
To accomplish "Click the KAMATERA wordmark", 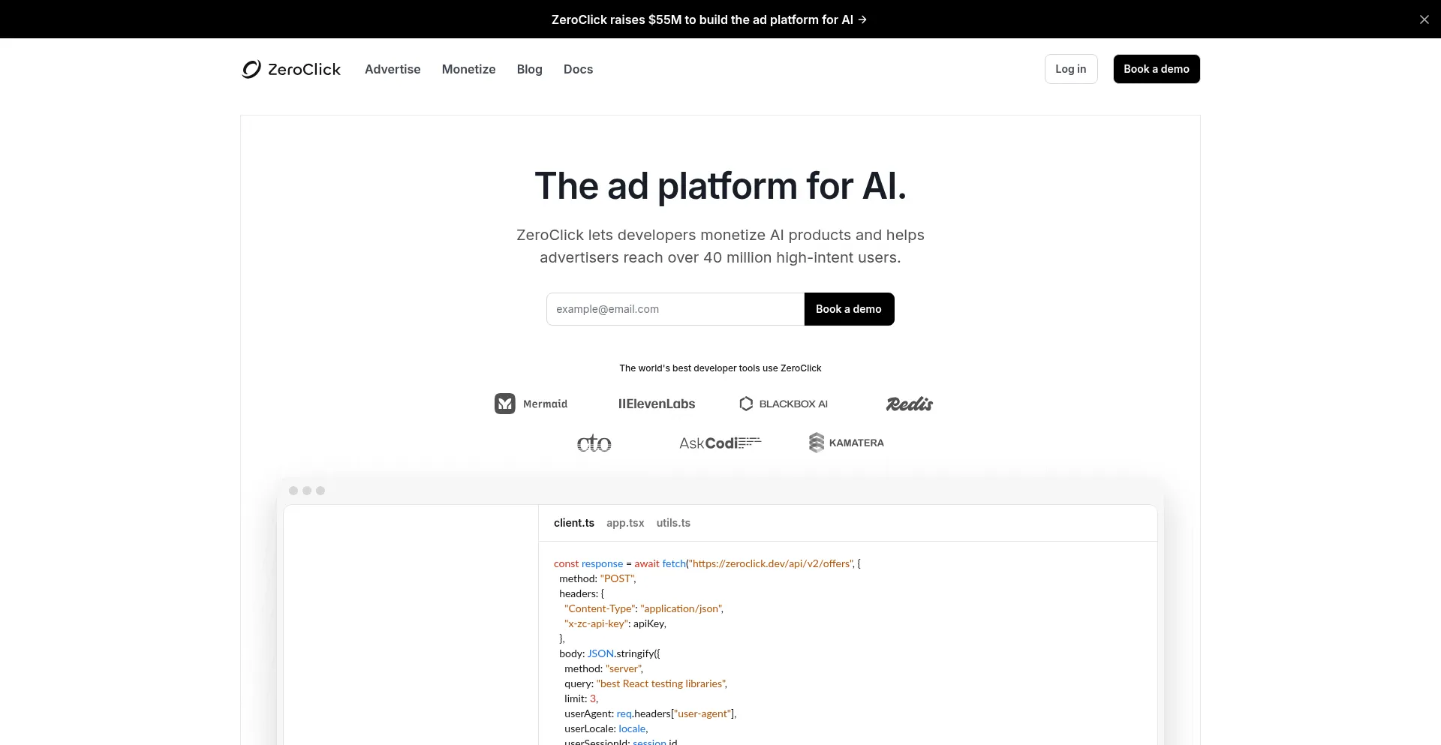I will point(856,443).
